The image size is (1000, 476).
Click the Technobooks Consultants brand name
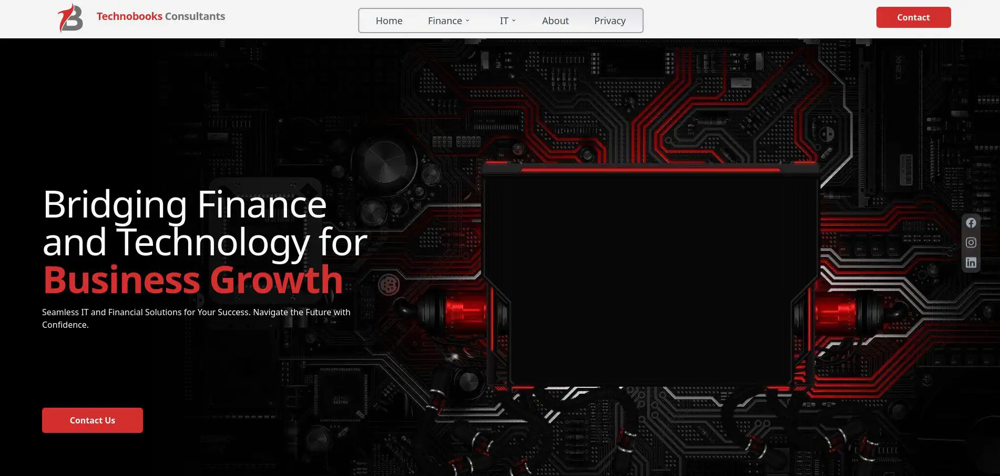160,16
